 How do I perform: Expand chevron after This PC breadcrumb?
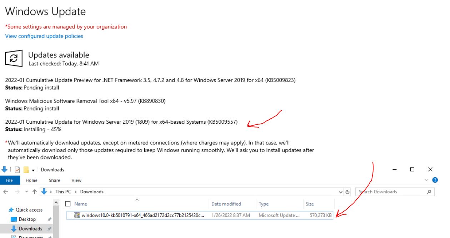75,192
